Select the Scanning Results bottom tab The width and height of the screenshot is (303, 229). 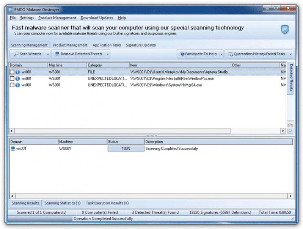coord(25,203)
